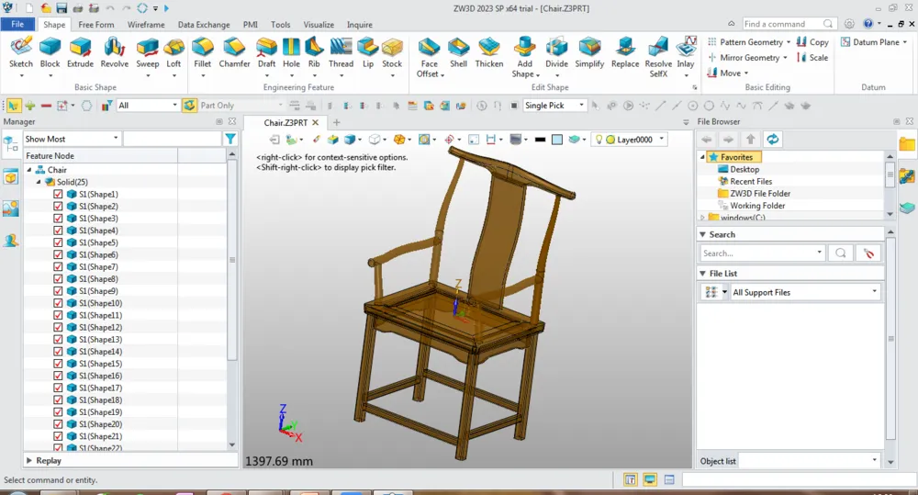Open the Sweep tool
The width and height of the screenshot is (918, 495).
pos(148,51)
